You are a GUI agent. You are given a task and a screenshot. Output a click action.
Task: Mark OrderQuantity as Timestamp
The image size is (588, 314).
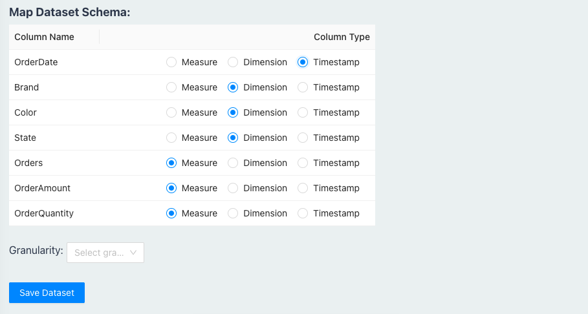303,213
